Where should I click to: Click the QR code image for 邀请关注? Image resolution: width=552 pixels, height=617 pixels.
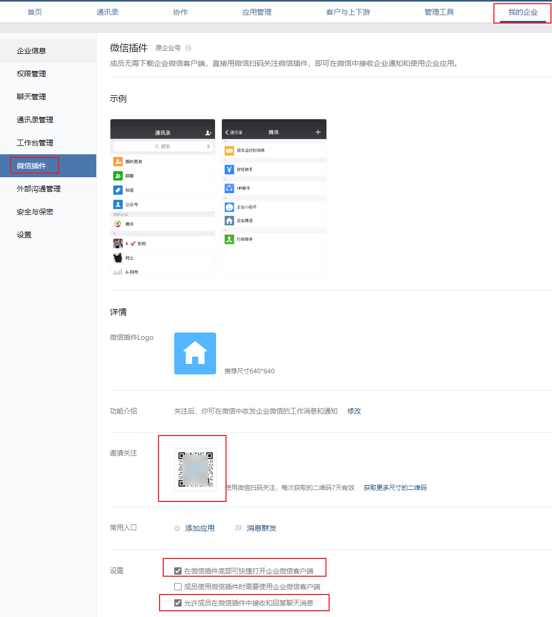point(195,469)
